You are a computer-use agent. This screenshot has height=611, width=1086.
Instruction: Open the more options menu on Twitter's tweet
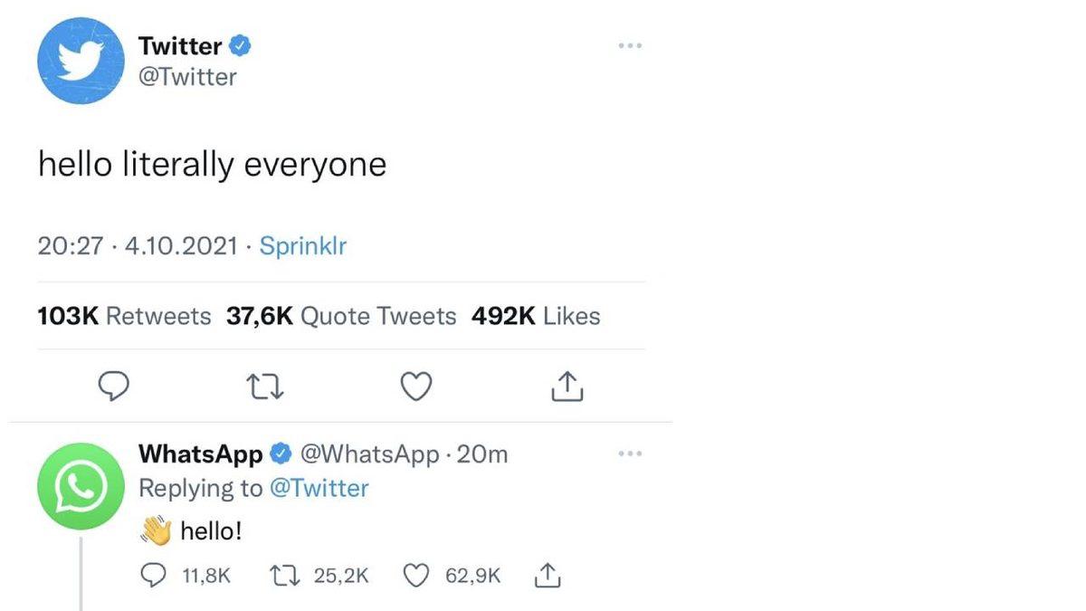[630, 45]
